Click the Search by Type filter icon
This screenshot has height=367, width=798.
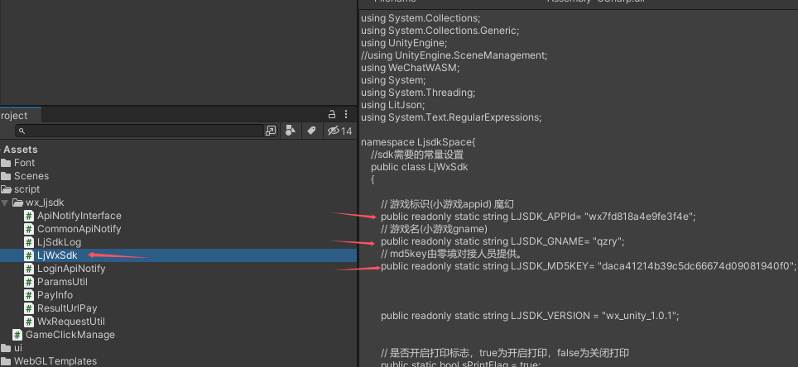[291, 131]
